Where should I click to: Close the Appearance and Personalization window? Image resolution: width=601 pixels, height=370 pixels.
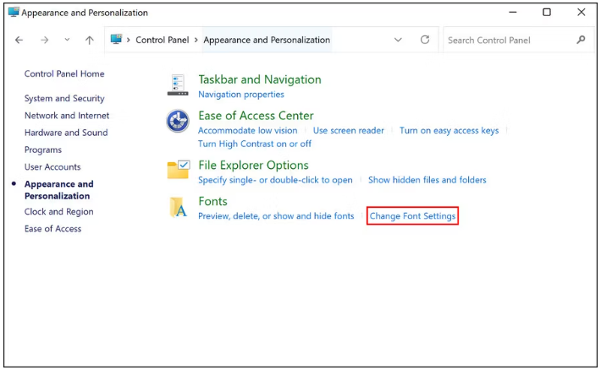coord(581,12)
